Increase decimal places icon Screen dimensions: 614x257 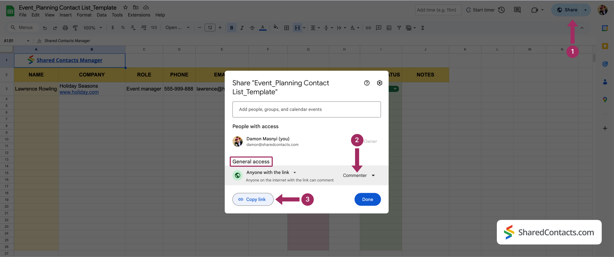tap(144, 28)
